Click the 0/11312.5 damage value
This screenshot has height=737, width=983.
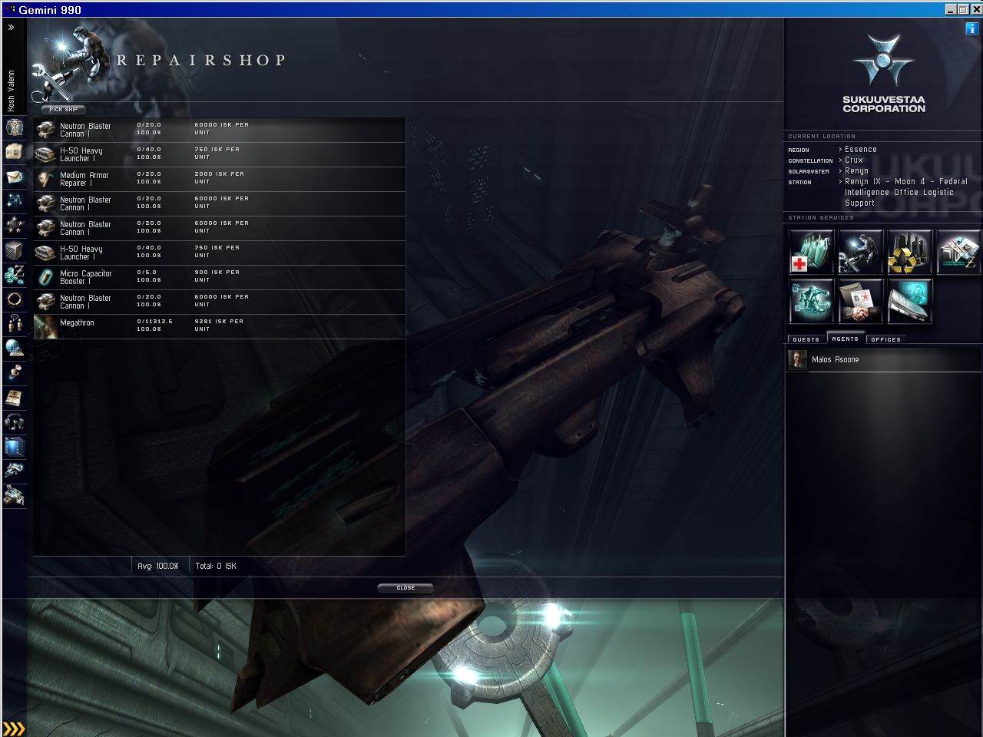(154, 322)
